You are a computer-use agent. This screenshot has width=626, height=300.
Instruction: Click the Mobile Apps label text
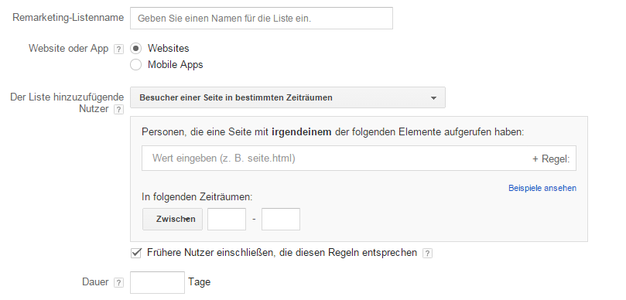pos(175,65)
